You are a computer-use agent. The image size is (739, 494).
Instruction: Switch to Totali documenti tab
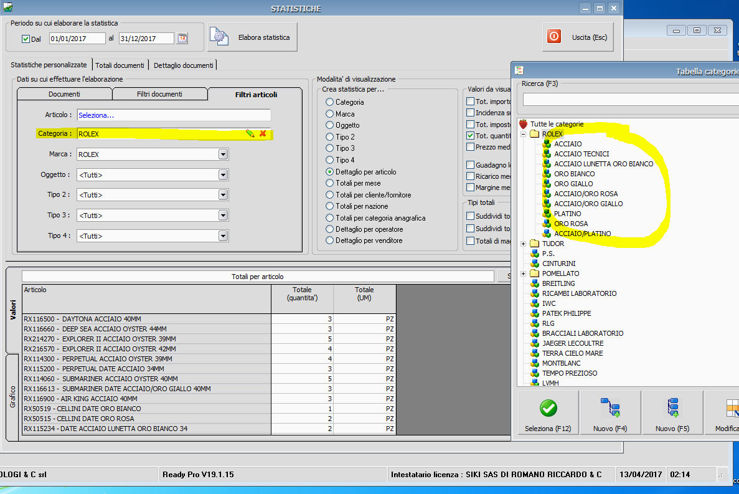tap(120, 65)
